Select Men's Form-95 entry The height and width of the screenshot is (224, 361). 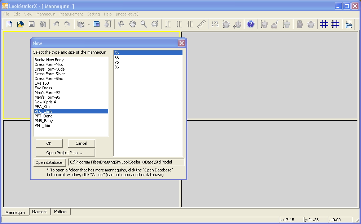pos(71,97)
